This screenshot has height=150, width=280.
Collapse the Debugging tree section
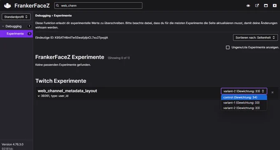click(3, 26)
